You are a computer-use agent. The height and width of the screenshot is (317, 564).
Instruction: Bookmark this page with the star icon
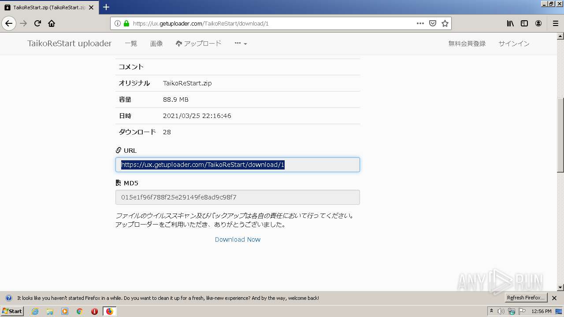445,23
